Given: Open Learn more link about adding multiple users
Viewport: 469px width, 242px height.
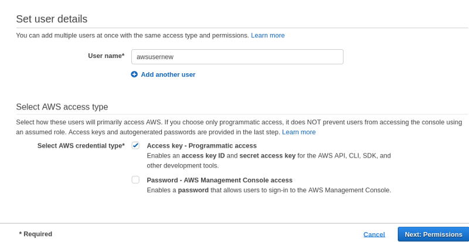Looking at the screenshot, I should (x=268, y=36).
